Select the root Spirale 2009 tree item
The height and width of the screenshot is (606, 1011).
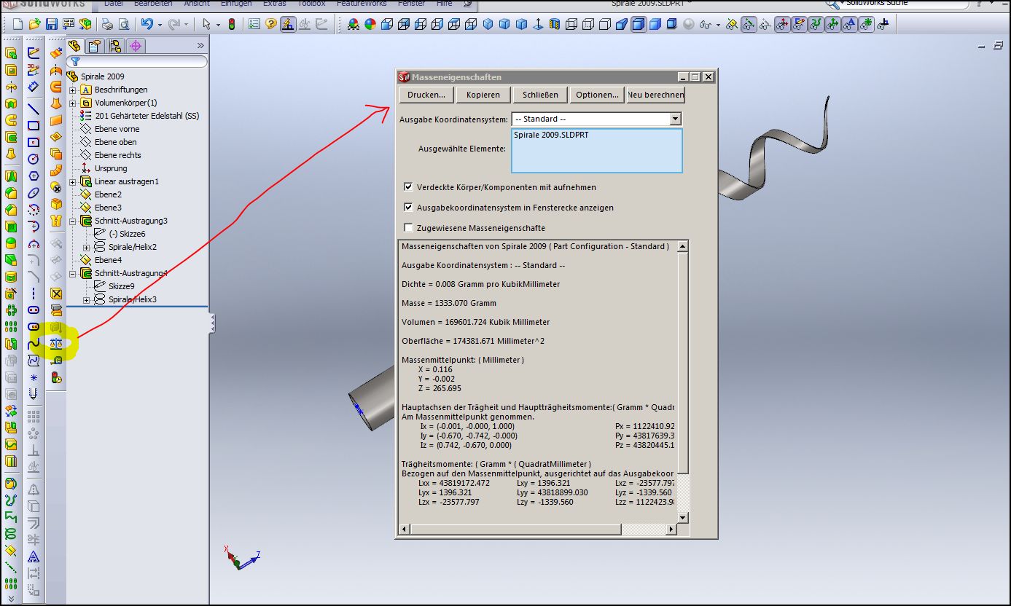[102, 76]
